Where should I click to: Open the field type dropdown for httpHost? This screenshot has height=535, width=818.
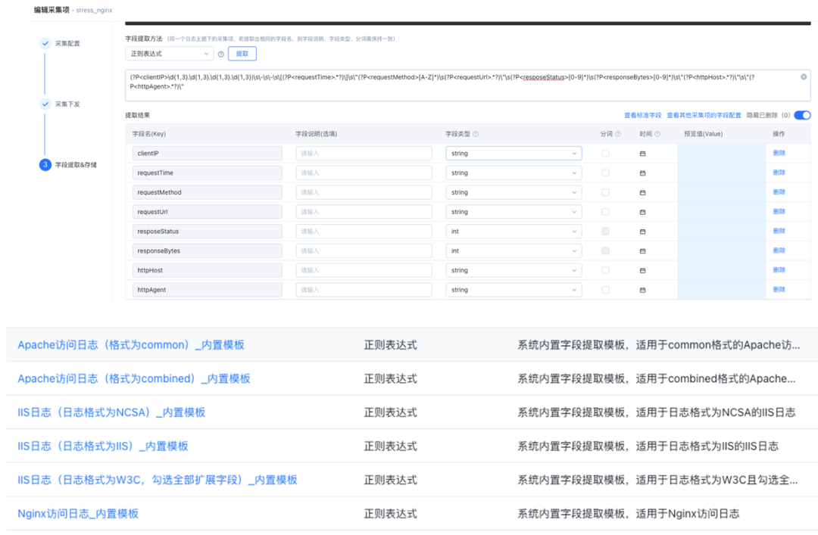[514, 270]
